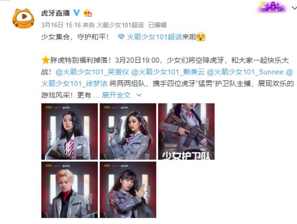297x224 pixels.
Task: Click the purple castle decoration badge
Action: (272, 7)
